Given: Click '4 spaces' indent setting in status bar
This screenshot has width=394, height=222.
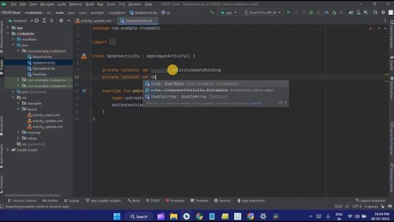Looking at the screenshot, I should 371,206.
